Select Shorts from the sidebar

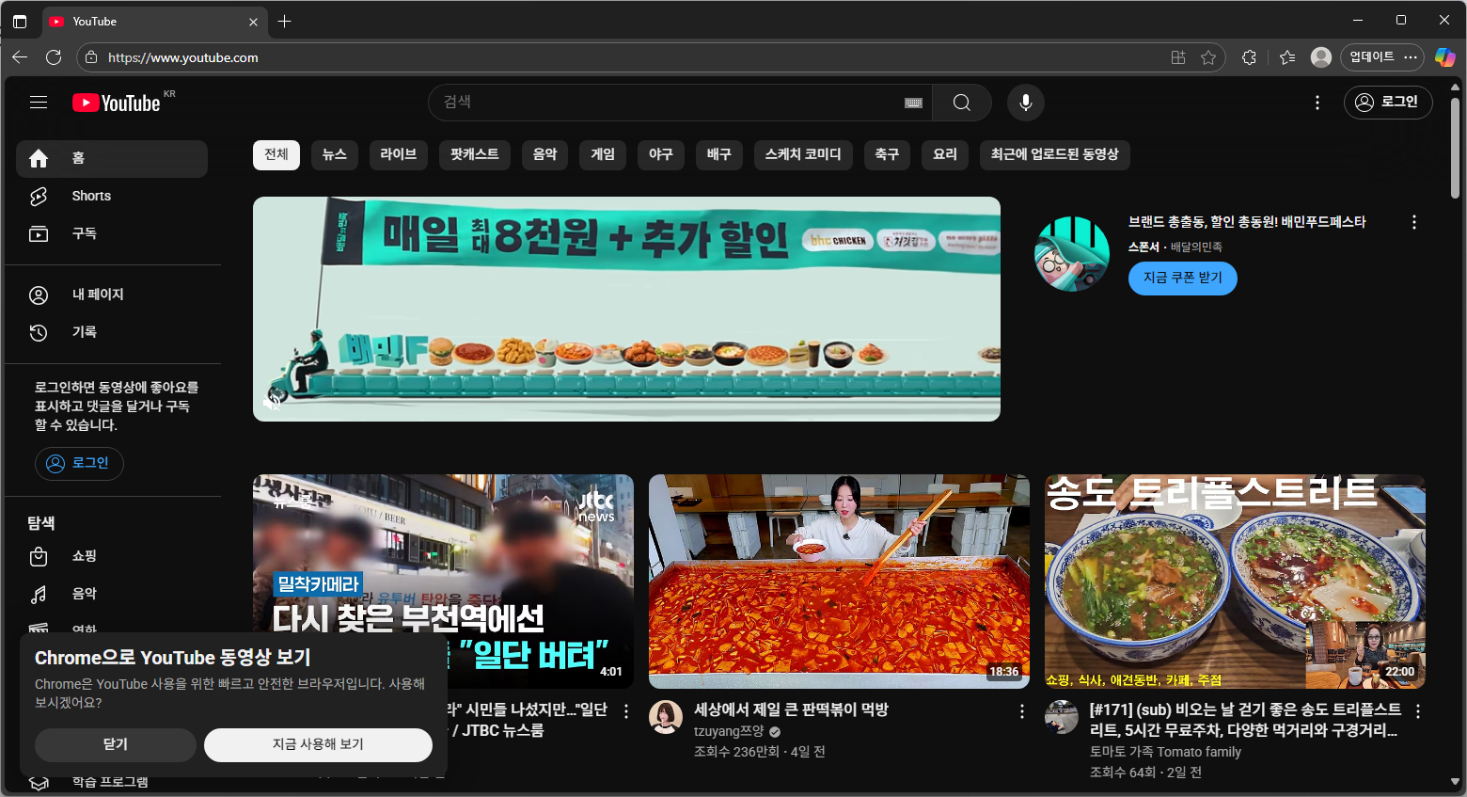91,196
